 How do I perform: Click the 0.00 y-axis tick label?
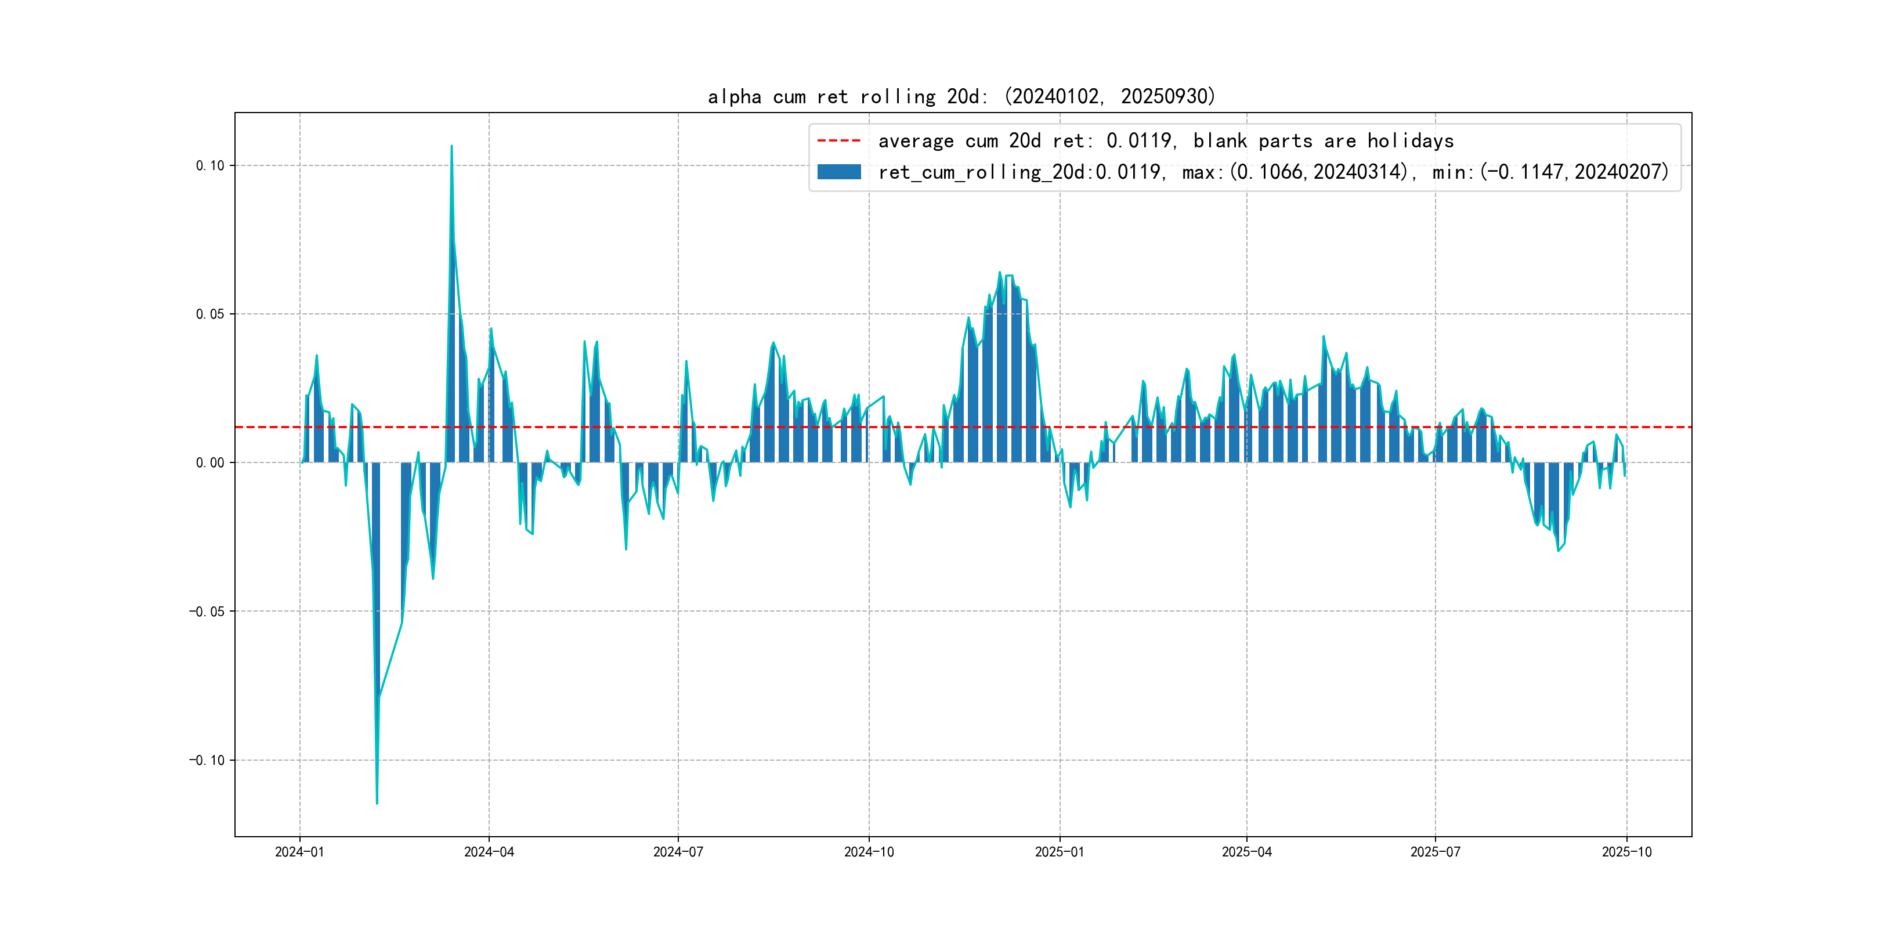[x=210, y=462]
